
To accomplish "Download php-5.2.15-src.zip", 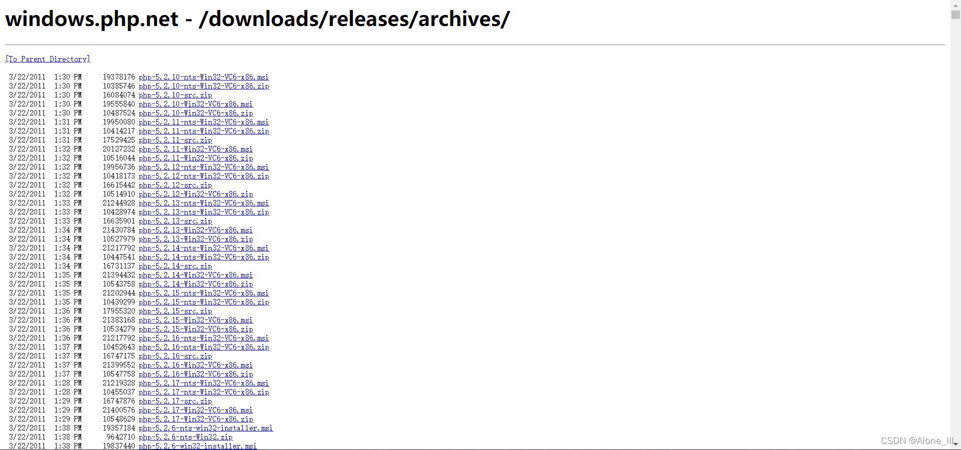I will (x=176, y=311).
